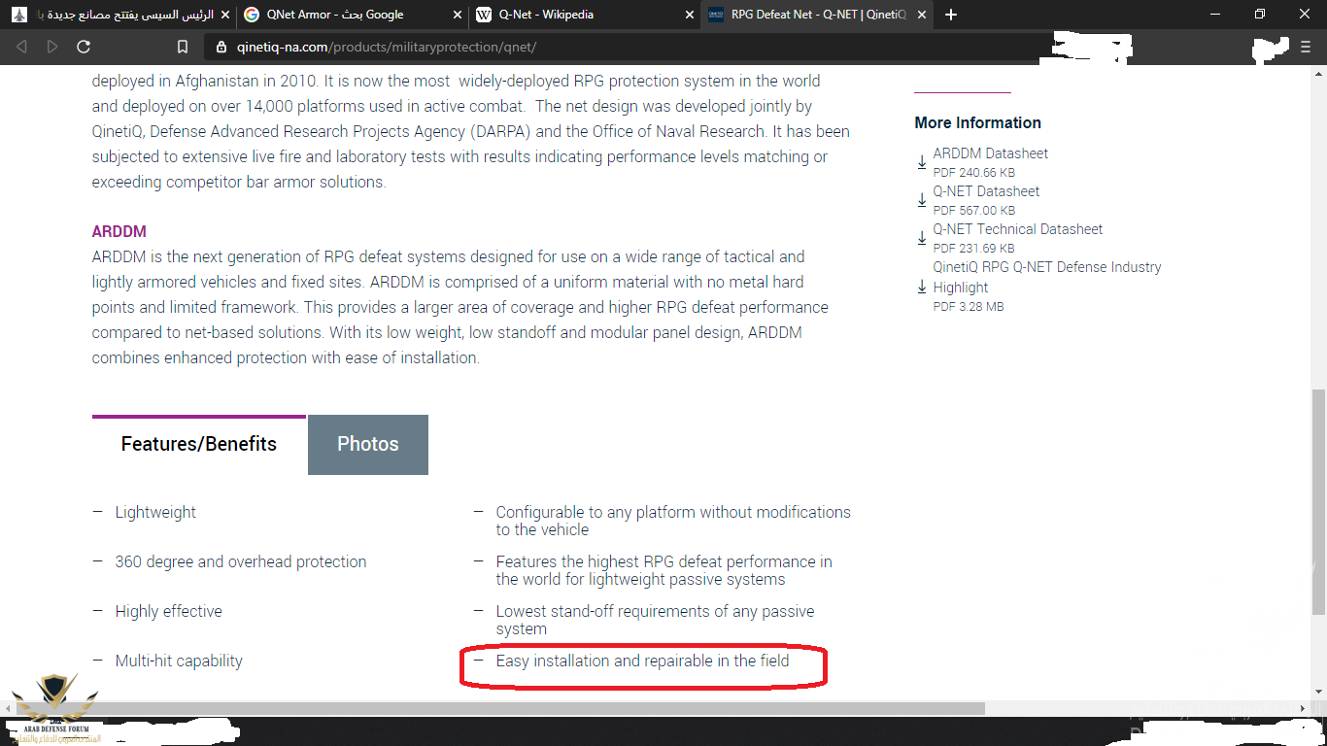Click download arrow beside Q-NET Datasheet

[x=922, y=200]
